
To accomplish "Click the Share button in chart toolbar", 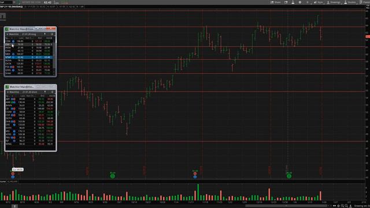I will [x=276, y=2].
